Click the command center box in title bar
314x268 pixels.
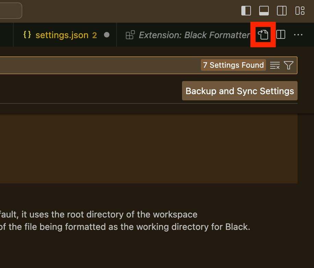[x=10, y=11]
